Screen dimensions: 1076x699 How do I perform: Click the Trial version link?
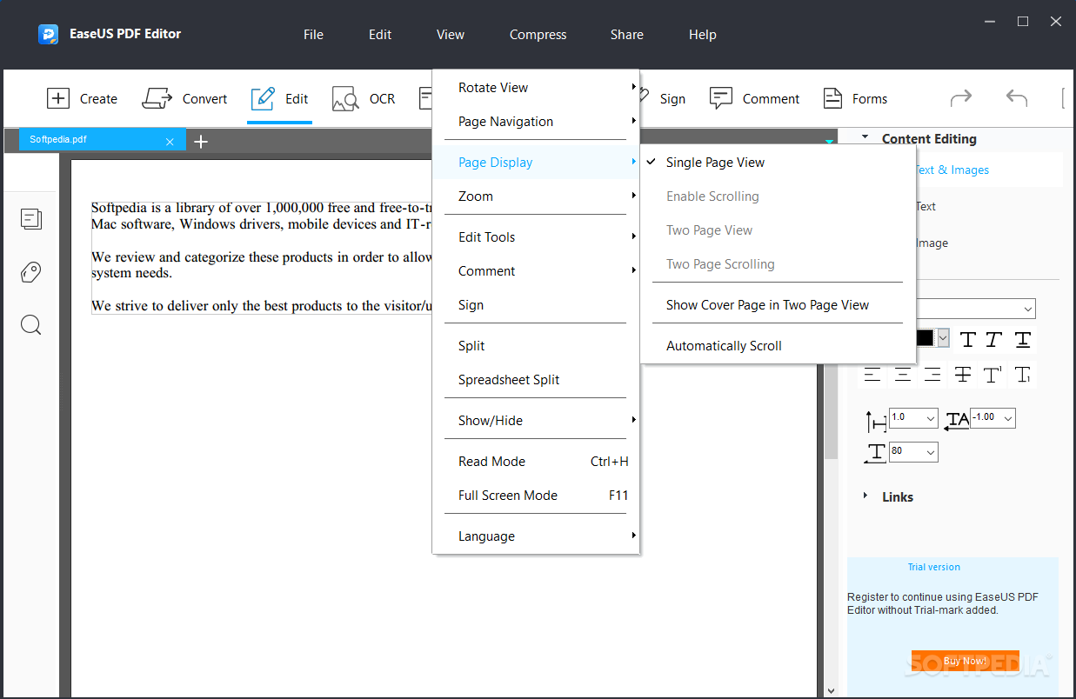933,567
